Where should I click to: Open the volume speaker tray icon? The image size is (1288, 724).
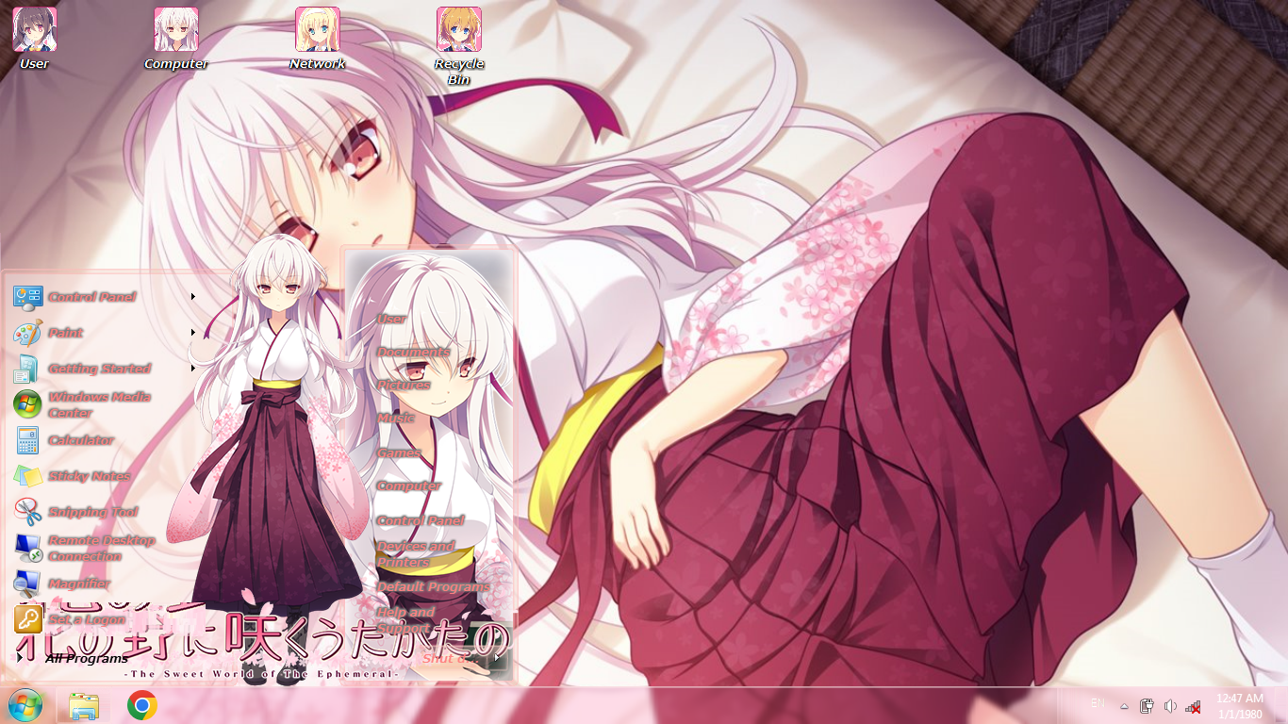click(x=1170, y=706)
